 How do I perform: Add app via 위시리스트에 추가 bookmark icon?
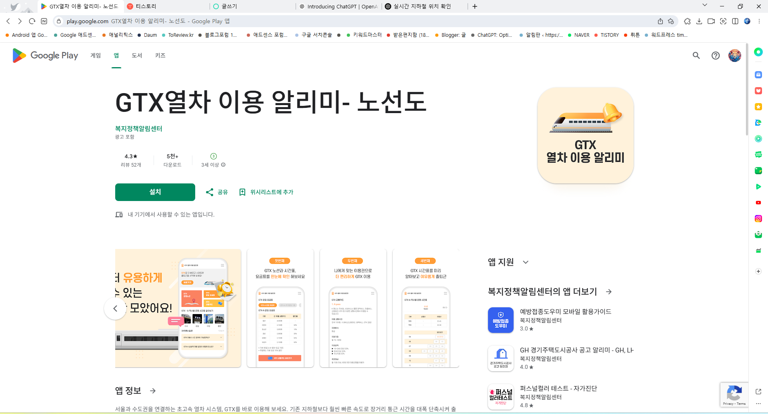[x=242, y=192]
